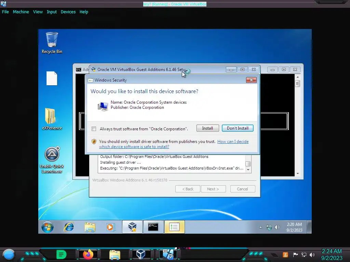Open VirtualBox Devices menu
The width and height of the screenshot is (350, 262).
click(68, 12)
